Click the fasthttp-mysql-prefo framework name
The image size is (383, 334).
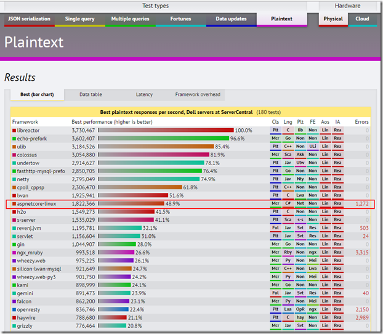(41, 171)
